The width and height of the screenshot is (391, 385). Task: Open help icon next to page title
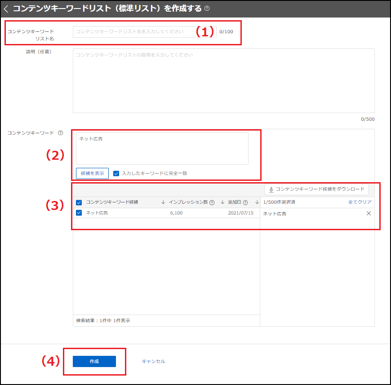(207, 9)
